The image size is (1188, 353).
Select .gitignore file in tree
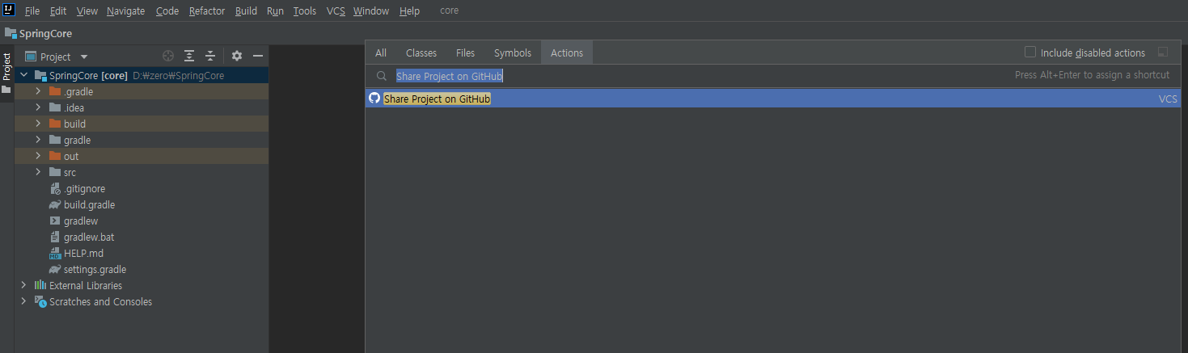pos(84,188)
